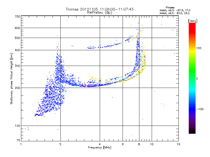Click the x-axis tick label '6'
This screenshot has width=210, height=157.
(x=123, y=144)
